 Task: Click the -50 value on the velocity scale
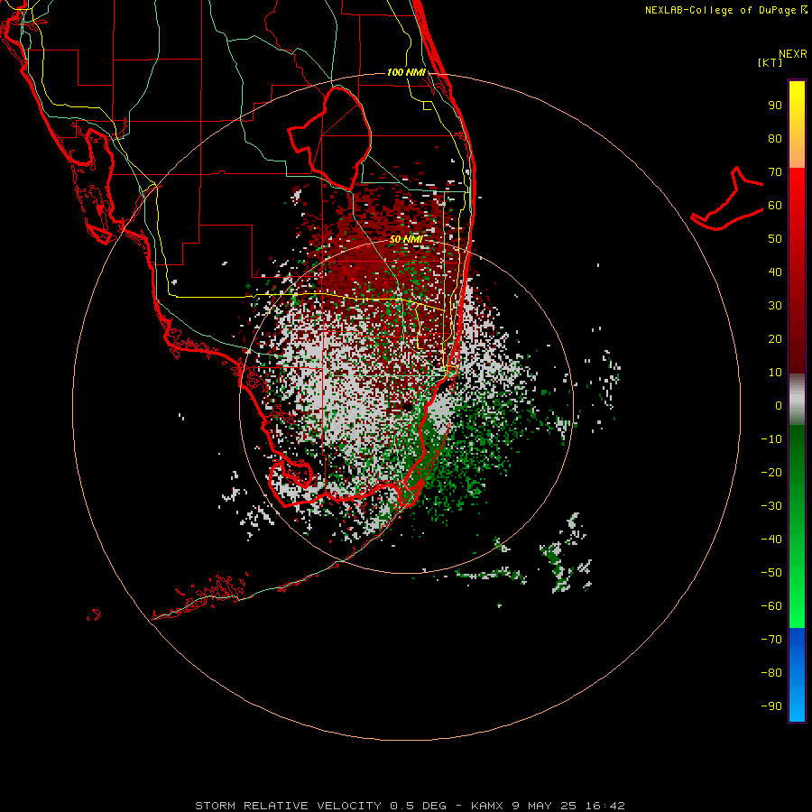coord(771,573)
